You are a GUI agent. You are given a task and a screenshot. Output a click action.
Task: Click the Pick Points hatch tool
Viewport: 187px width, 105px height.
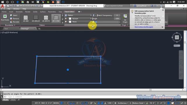pyautogui.click(x=5, y=17)
